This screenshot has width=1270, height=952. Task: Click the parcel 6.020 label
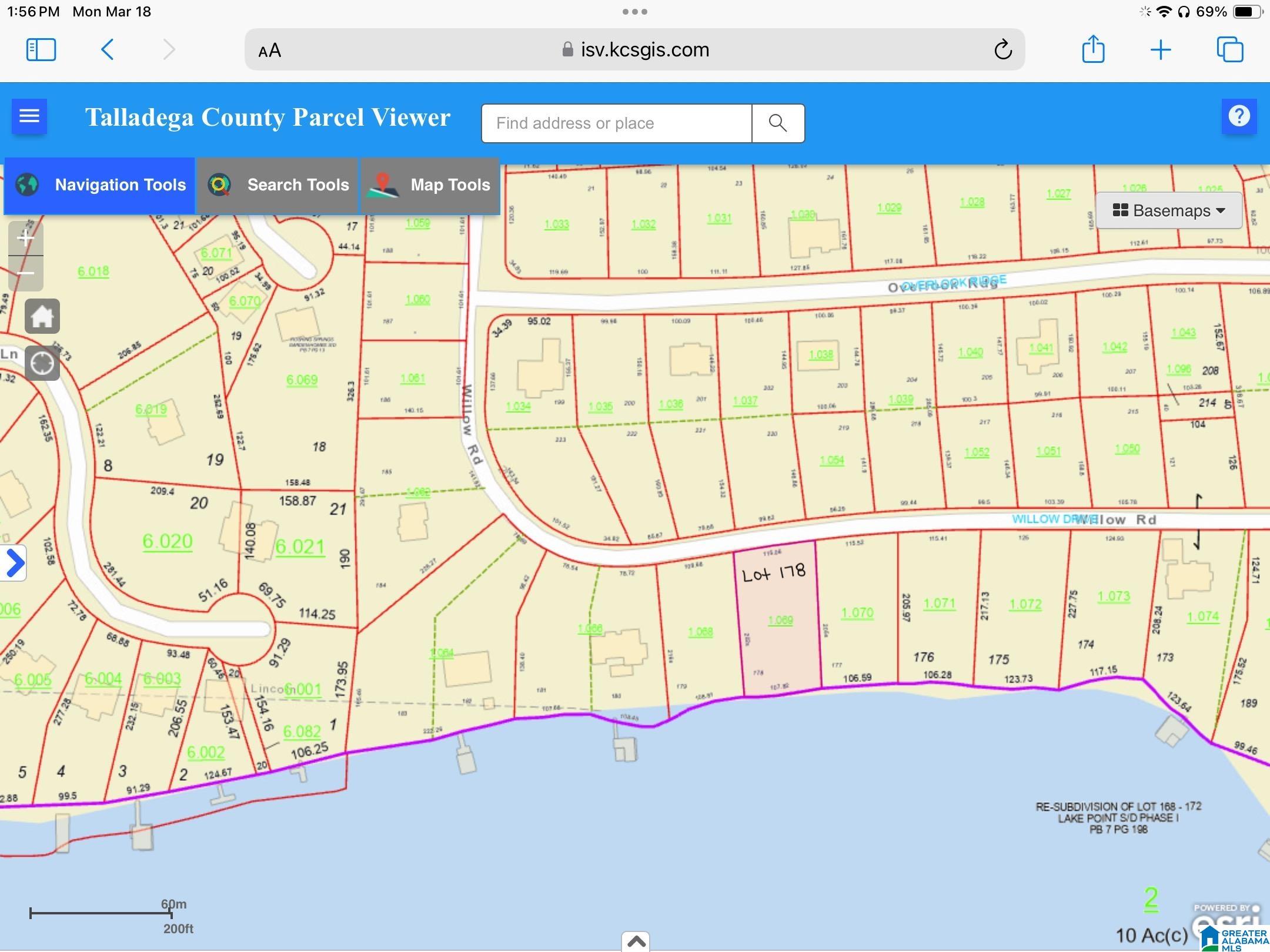pyautogui.click(x=168, y=541)
